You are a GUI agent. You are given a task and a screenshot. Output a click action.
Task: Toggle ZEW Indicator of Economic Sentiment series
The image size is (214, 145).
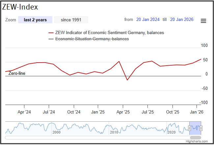coord(109,33)
